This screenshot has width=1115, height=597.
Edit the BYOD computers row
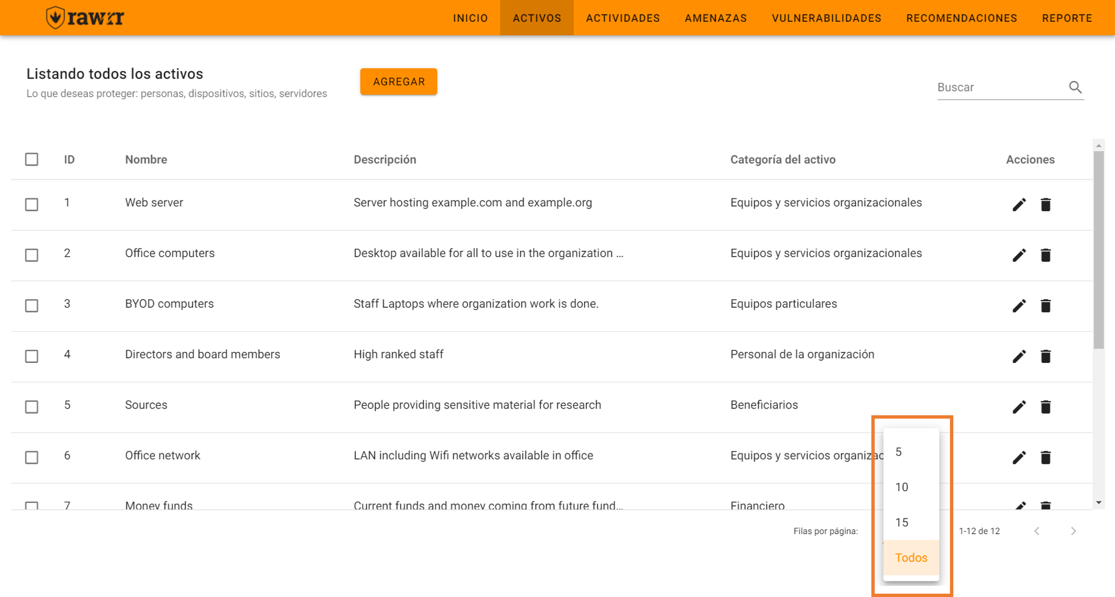(x=1019, y=306)
